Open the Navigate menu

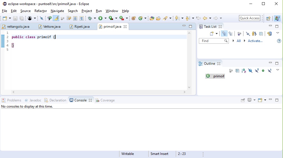(x=57, y=11)
